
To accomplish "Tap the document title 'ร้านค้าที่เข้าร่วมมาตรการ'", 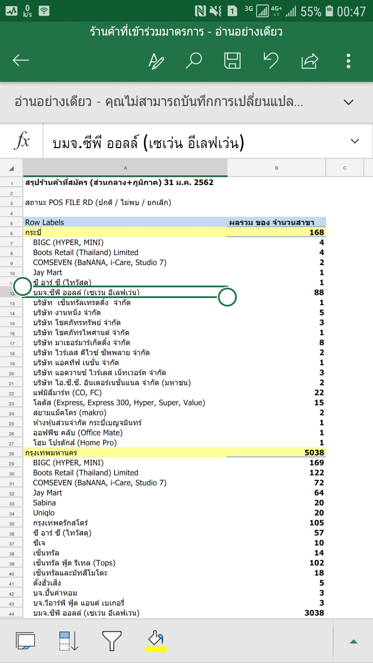I will coord(147,32).
